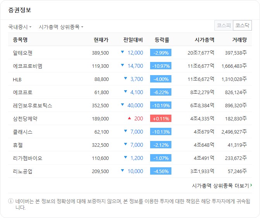The height and width of the screenshot is (218, 260).
Task: Click the 클래시스 stock name
Action: coord(23,132)
